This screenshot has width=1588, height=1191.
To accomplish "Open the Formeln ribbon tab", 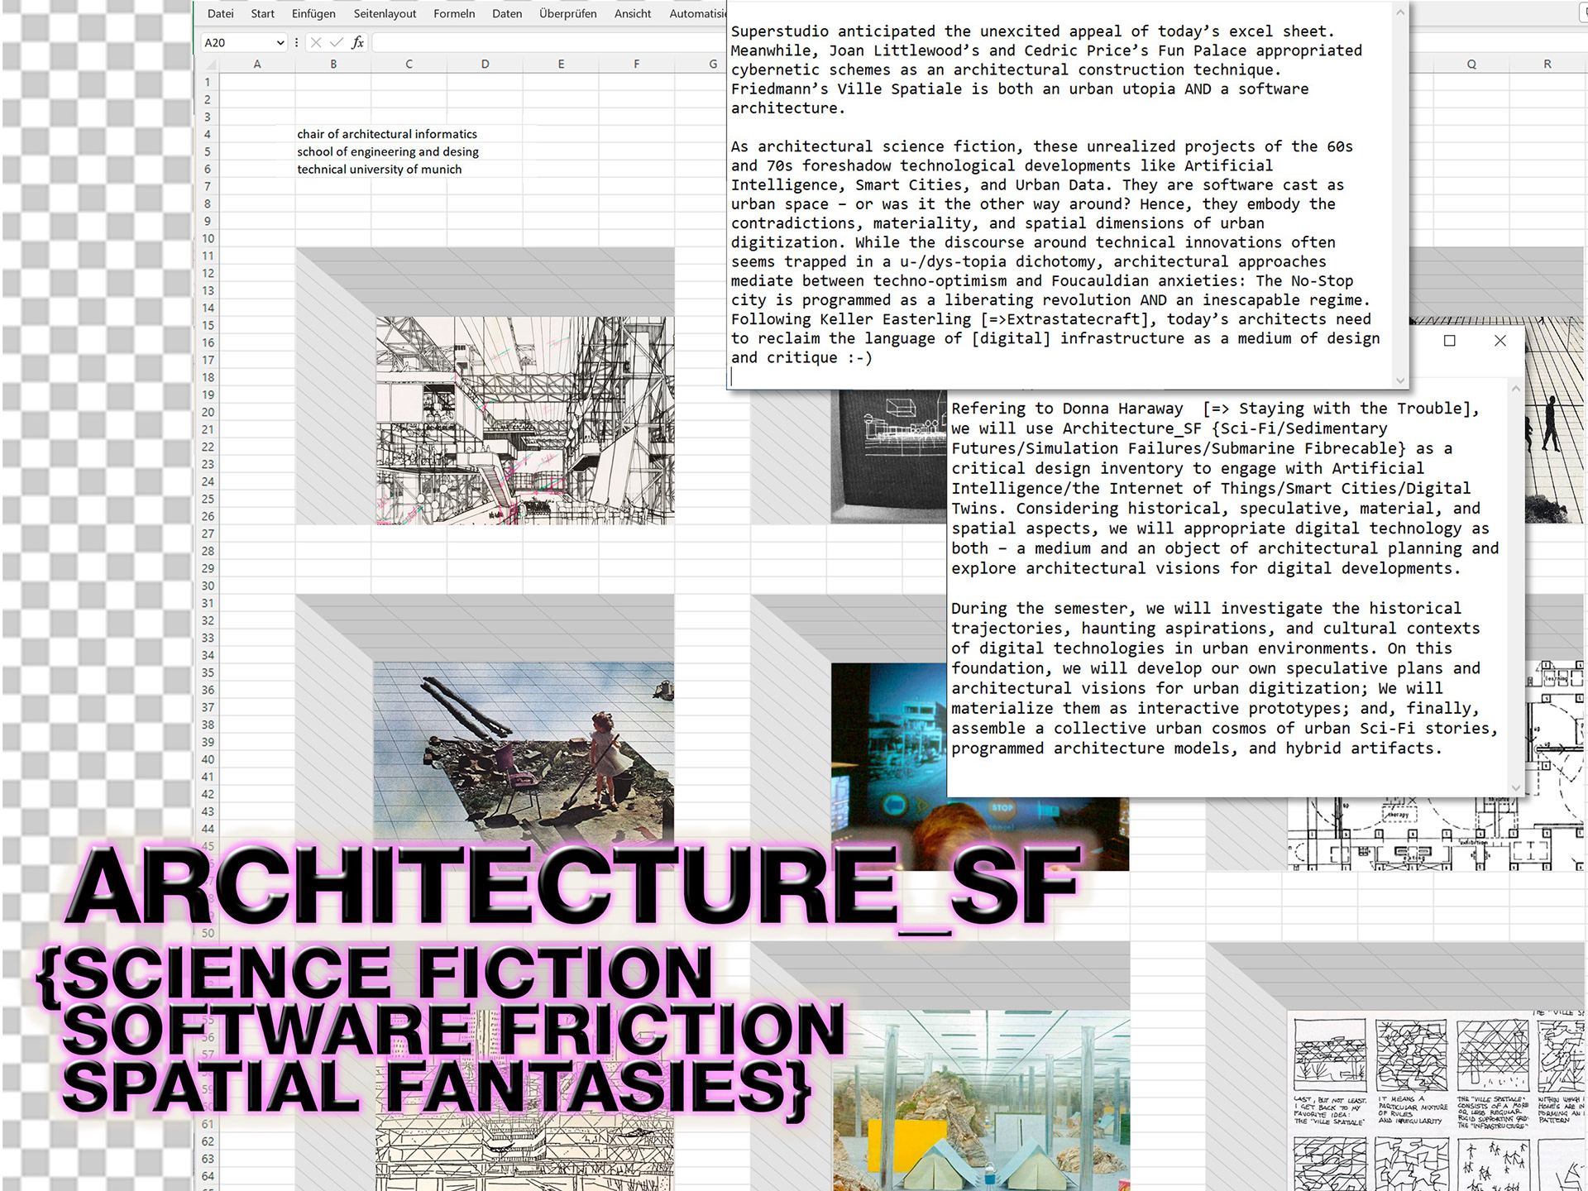I will 454,13.
